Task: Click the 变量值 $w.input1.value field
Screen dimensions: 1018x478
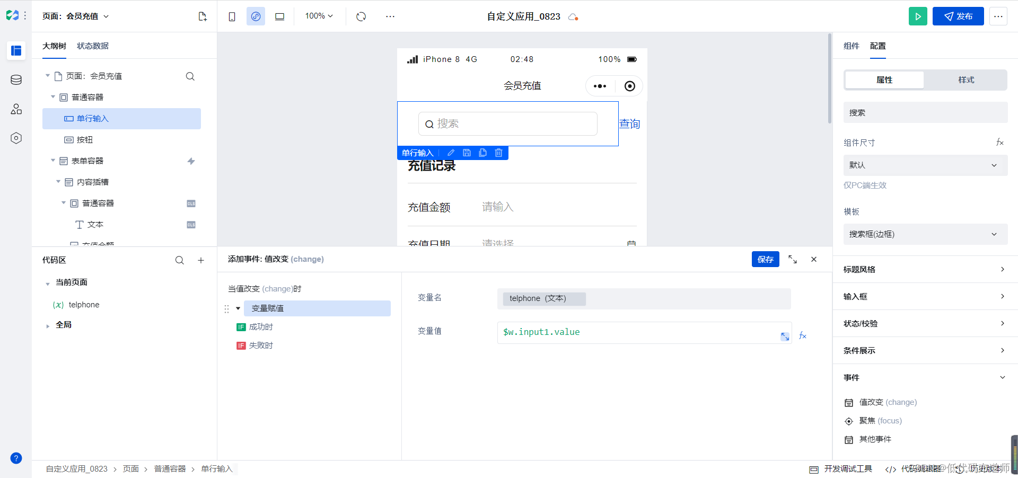Action: tap(644, 333)
